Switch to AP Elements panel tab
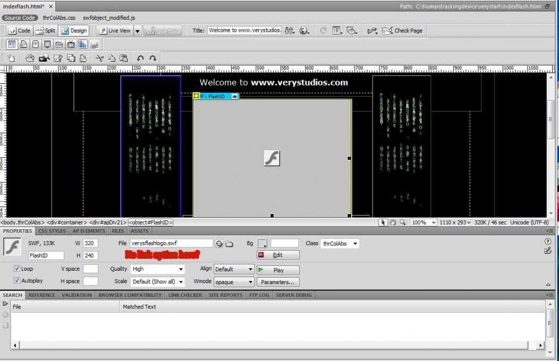 point(89,231)
